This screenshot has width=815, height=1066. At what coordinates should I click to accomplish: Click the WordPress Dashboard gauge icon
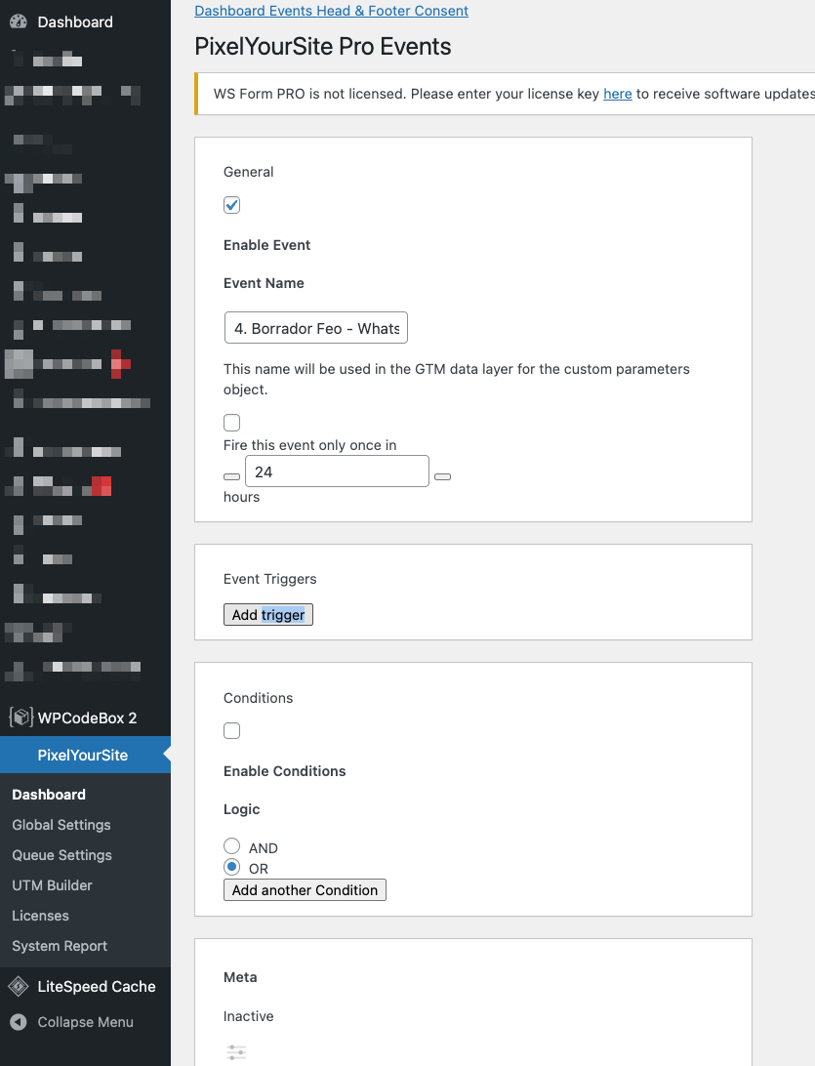[19, 21]
